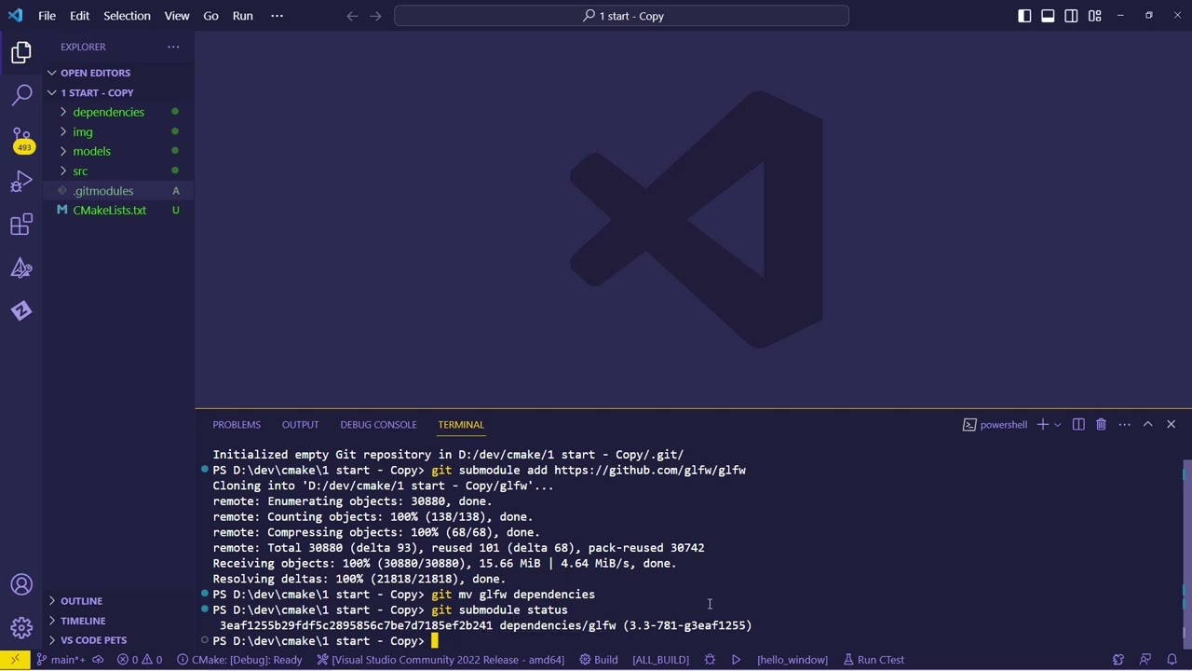Select the [ALL_BUILD] build target

(660, 660)
